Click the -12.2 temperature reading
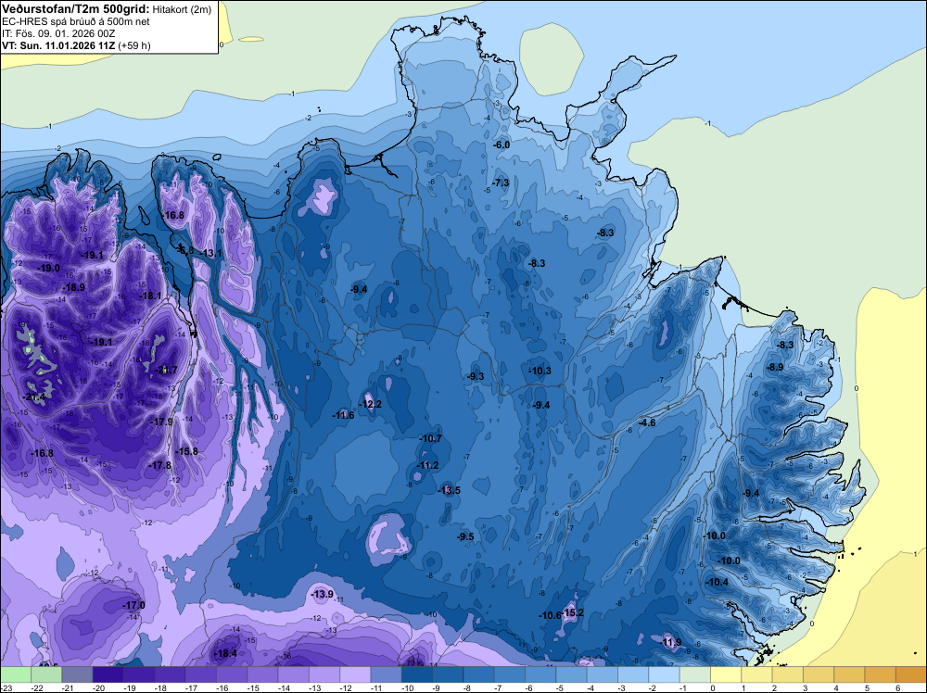Image resolution: width=927 pixels, height=693 pixels. click(371, 404)
